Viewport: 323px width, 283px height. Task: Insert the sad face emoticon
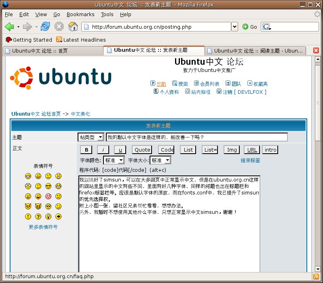tap(49, 176)
